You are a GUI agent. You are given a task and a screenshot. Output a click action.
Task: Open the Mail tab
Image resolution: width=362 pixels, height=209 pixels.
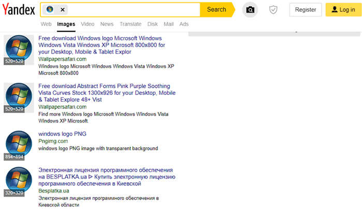pyautogui.click(x=169, y=24)
